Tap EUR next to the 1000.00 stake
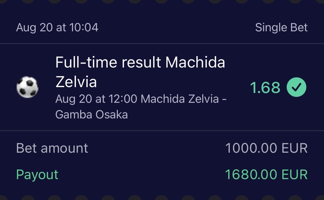The height and width of the screenshot is (200, 324). tap(294, 148)
